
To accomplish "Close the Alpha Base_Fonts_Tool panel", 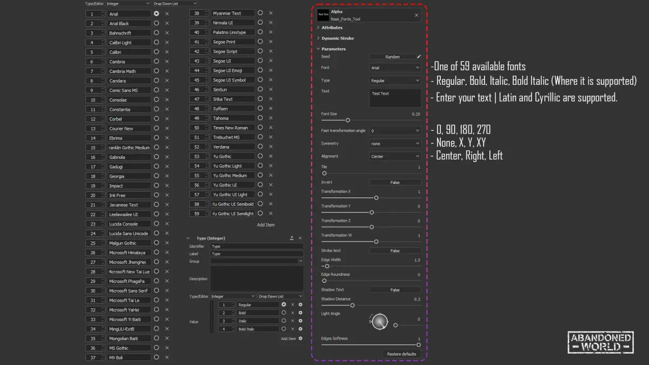I will [x=416, y=15].
